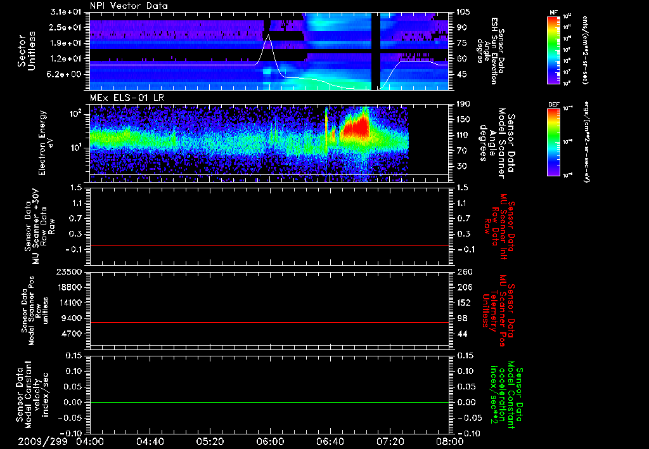Select the NF color scale bar
This screenshot has height=449, width=649.
[x=554, y=50]
